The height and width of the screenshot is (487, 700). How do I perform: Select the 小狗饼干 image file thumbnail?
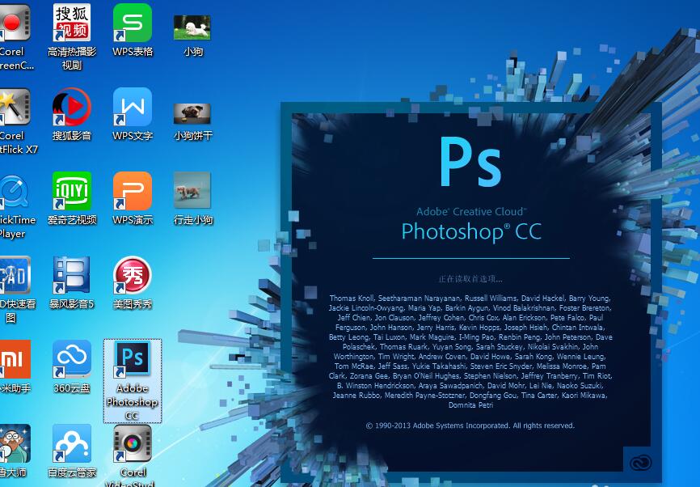click(192, 113)
